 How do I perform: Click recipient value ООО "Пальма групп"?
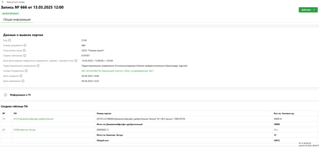click(x=93, y=50)
